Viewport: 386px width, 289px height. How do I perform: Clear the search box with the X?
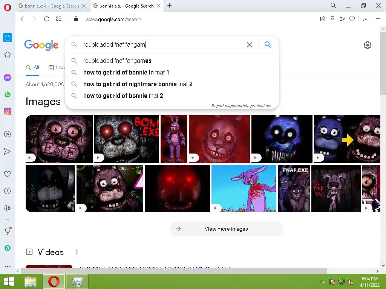click(250, 45)
